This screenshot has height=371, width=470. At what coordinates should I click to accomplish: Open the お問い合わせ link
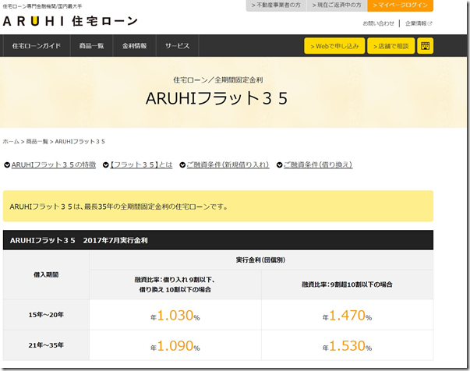pyautogui.click(x=378, y=23)
